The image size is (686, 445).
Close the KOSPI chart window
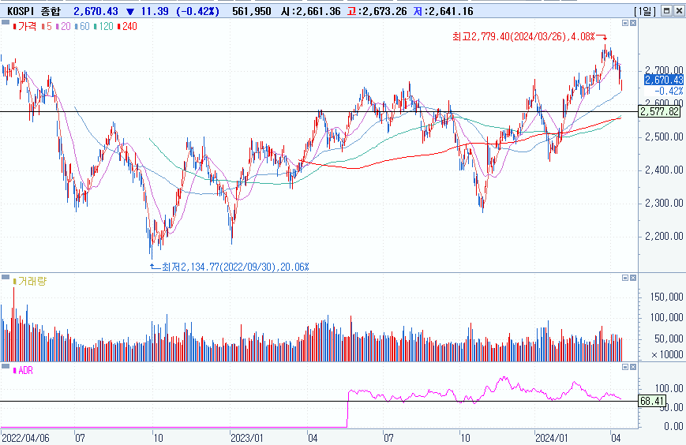680,11
